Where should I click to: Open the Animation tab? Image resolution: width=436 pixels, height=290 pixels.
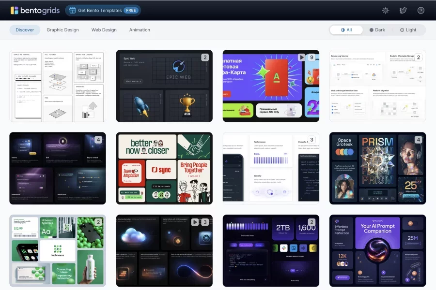140,30
